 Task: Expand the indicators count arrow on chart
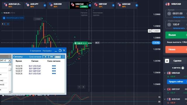[5, 24]
